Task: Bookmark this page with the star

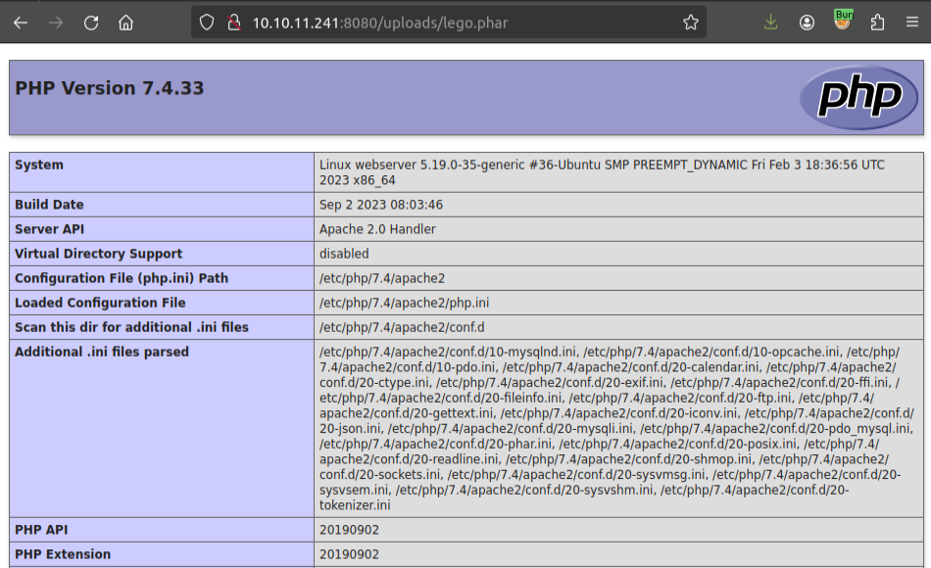Action: pos(690,23)
